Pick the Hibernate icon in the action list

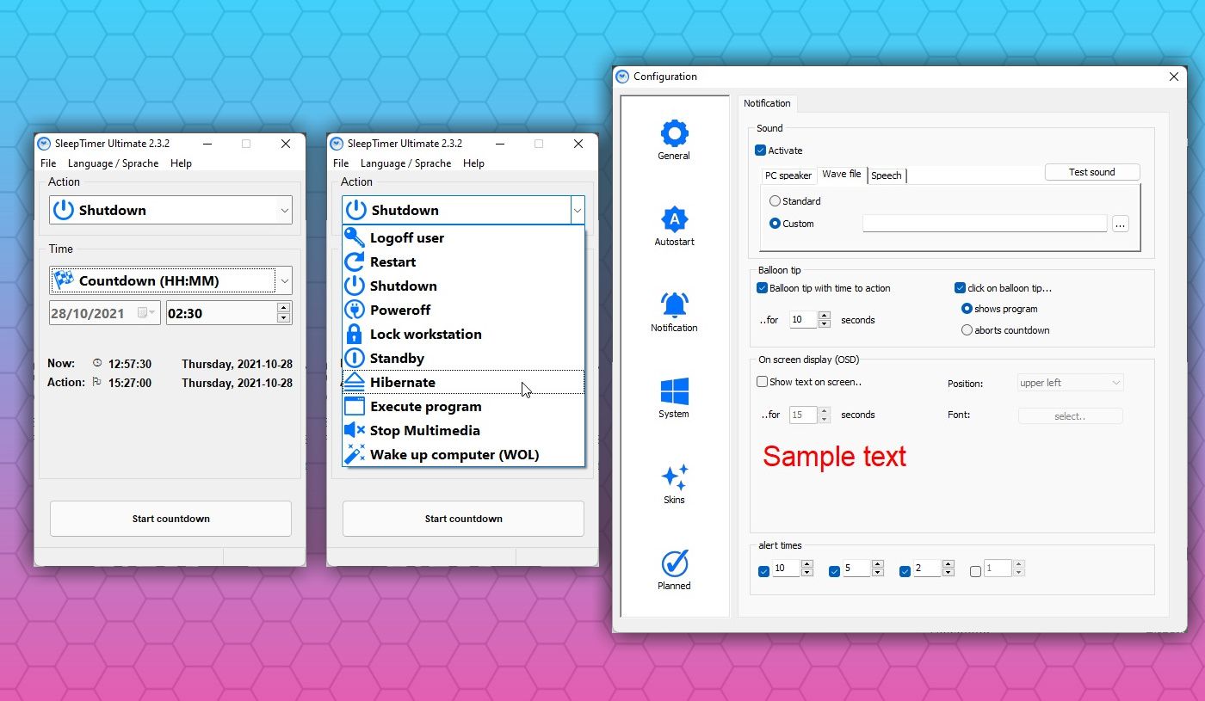[x=354, y=382]
